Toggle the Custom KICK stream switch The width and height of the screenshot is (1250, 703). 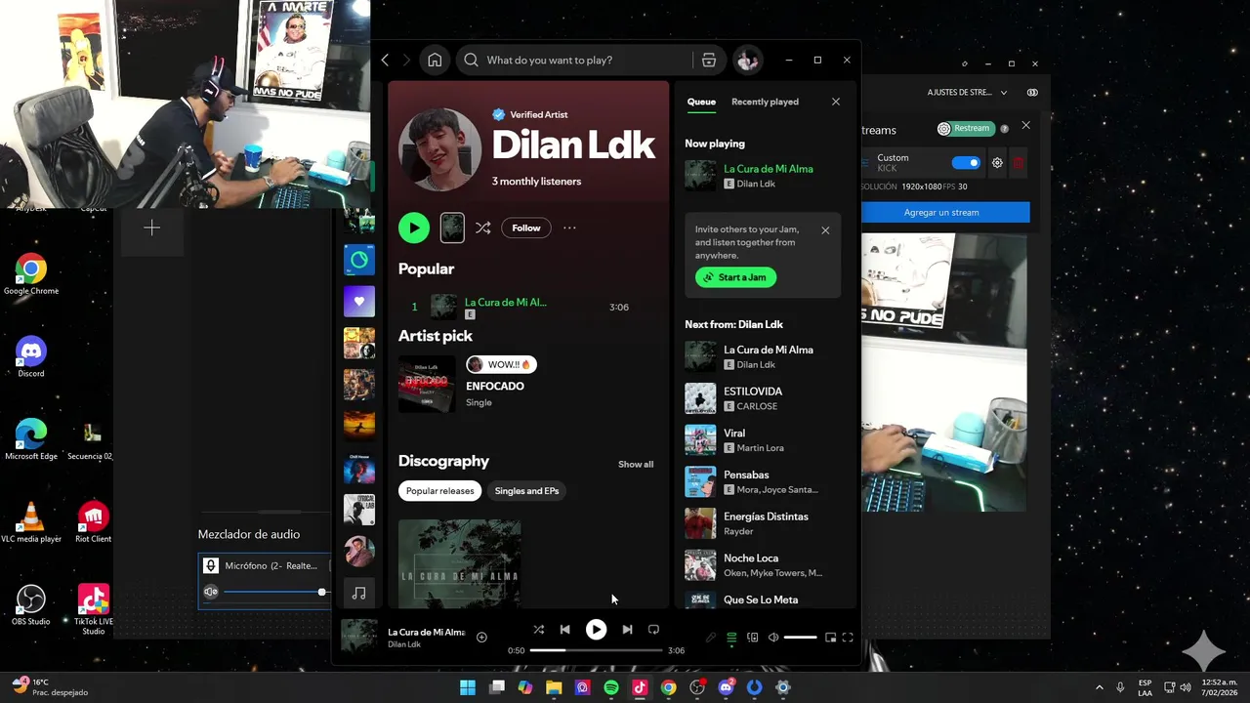[966, 163]
